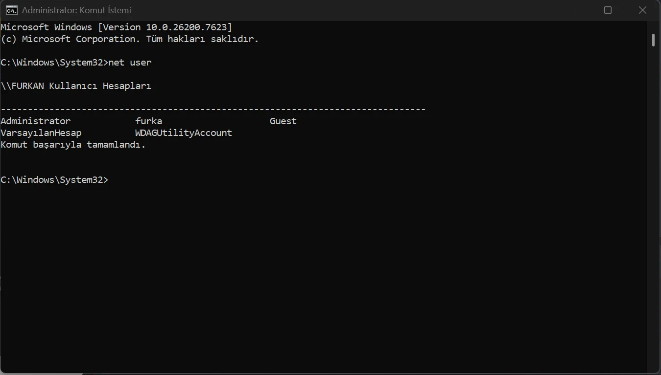Close the Komut İstemi window
The image size is (661, 375).
642,10
